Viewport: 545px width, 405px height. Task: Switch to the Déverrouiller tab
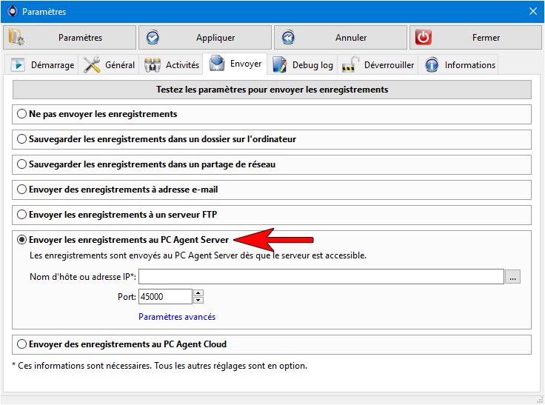click(378, 64)
